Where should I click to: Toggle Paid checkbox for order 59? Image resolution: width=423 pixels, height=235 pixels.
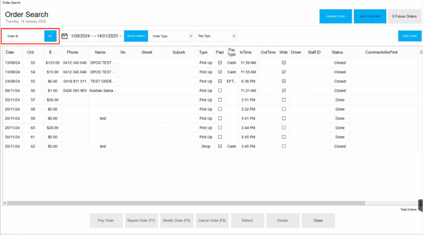point(220,118)
